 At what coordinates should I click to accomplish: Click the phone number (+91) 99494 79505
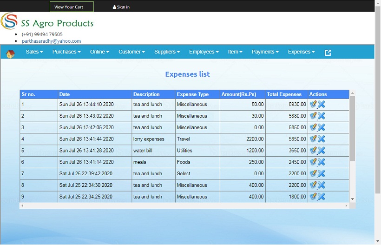(42, 34)
